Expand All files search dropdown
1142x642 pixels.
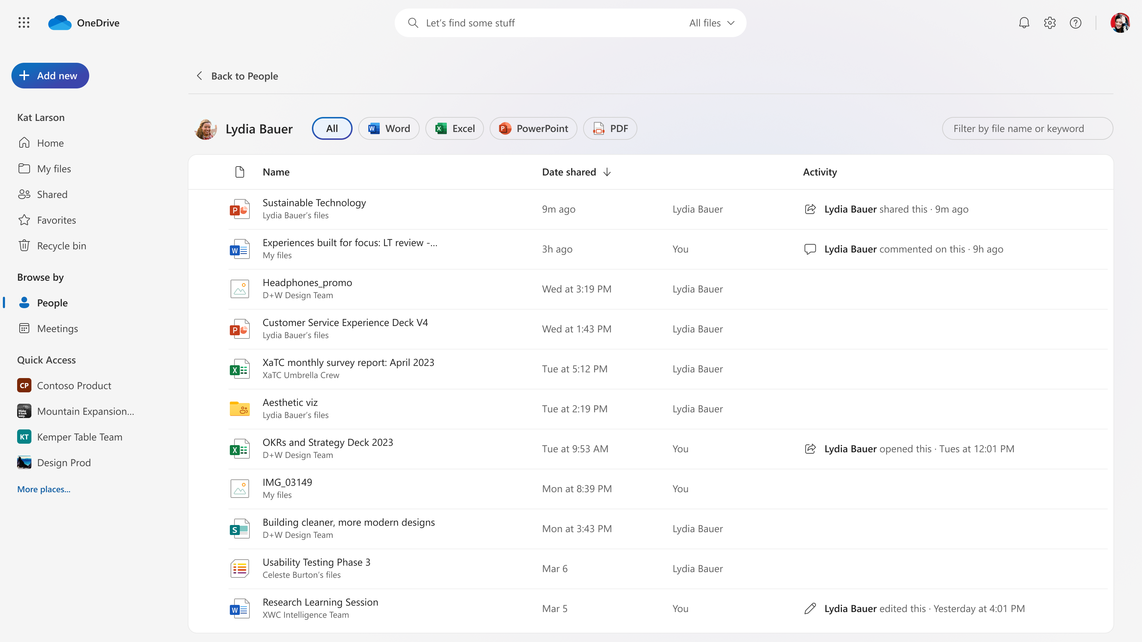711,23
